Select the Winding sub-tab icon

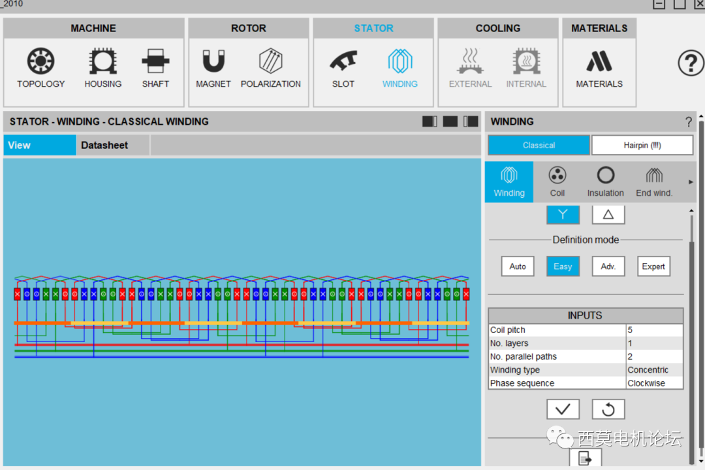coord(509,181)
